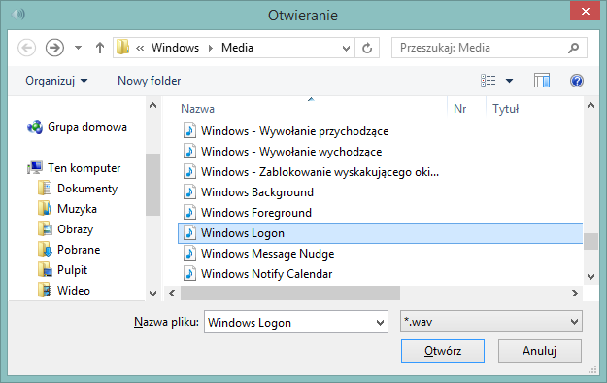Open view options dropdown arrow
The height and width of the screenshot is (383, 607).
[509, 81]
